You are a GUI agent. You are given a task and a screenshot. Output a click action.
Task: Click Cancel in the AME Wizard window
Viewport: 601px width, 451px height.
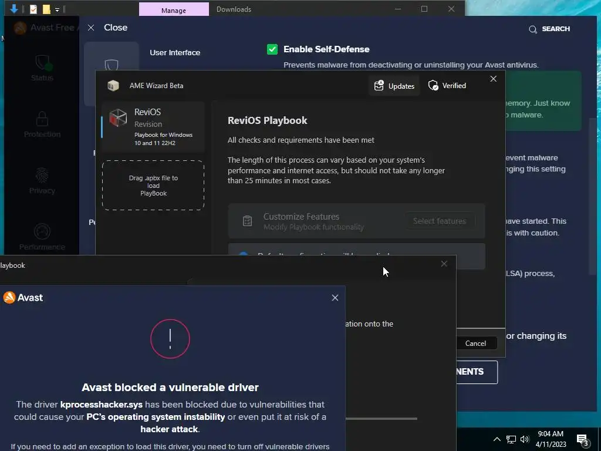[x=475, y=343]
